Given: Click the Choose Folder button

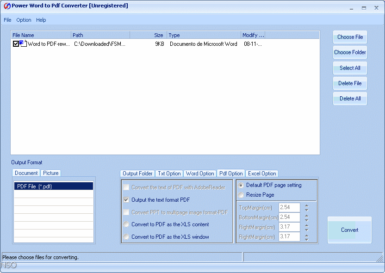Looking at the screenshot, I should click(x=349, y=52).
